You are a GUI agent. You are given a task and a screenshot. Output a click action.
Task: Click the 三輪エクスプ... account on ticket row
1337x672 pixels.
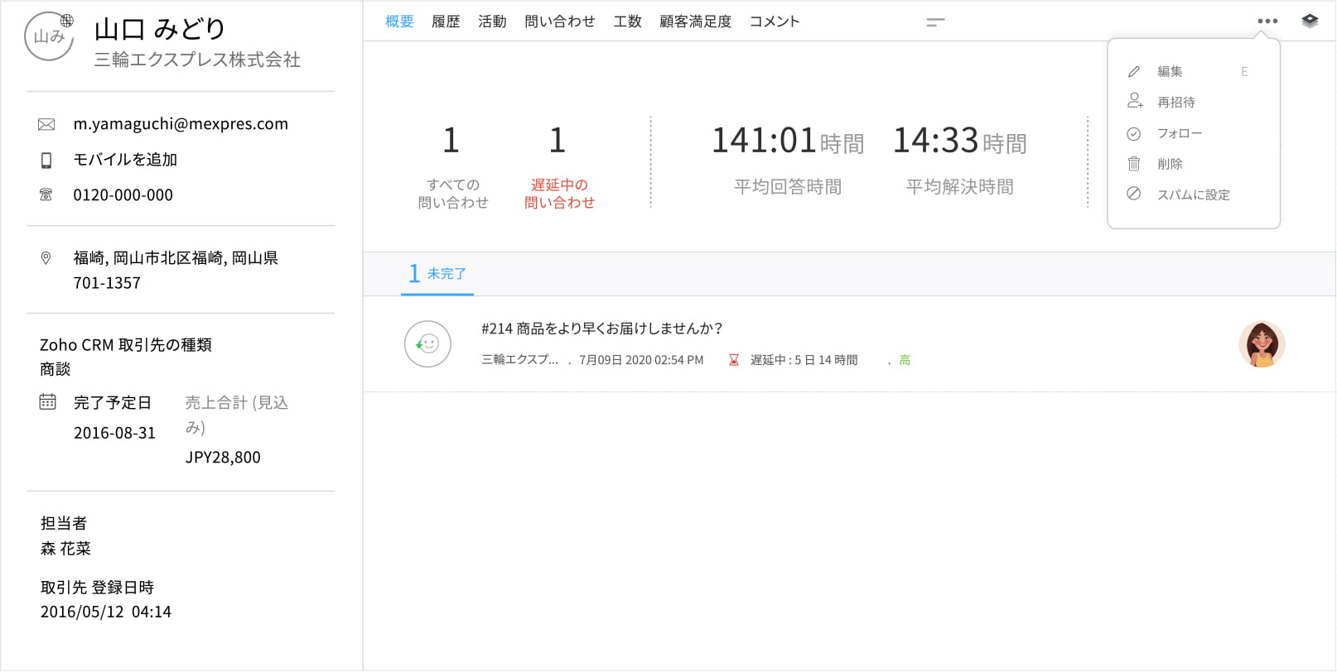click(520, 360)
